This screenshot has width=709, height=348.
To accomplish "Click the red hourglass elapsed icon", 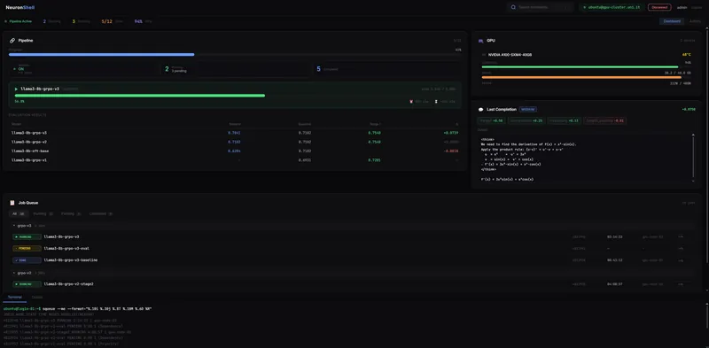I will pyautogui.click(x=411, y=102).
